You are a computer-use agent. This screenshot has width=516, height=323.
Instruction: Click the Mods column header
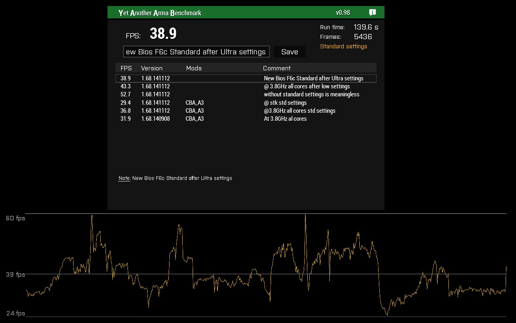194,68
